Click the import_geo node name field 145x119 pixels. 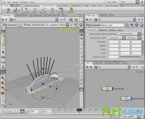tap(112, 25)
